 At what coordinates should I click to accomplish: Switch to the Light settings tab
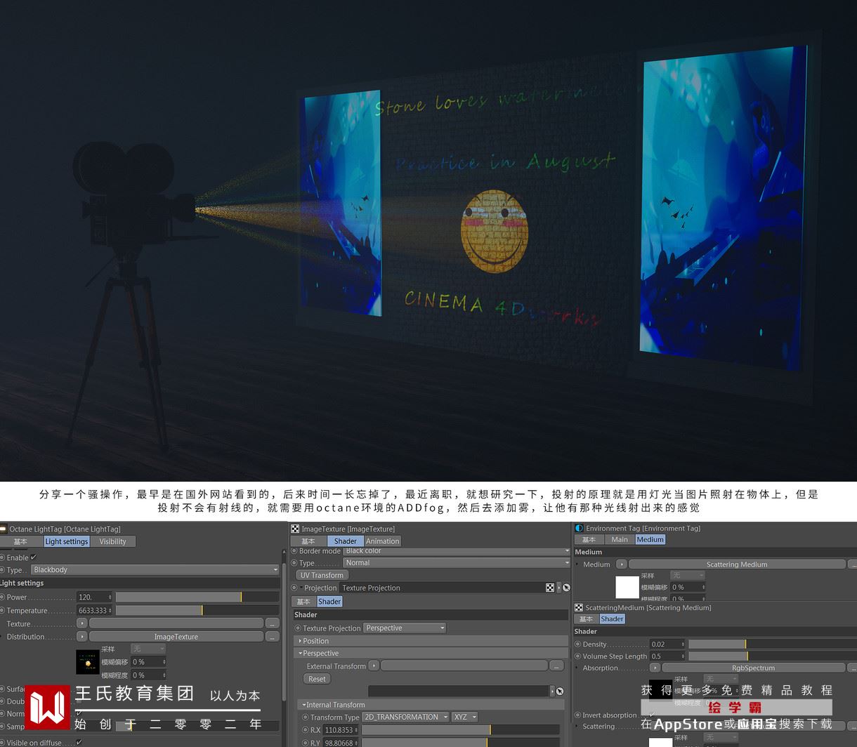coord(67,541)
